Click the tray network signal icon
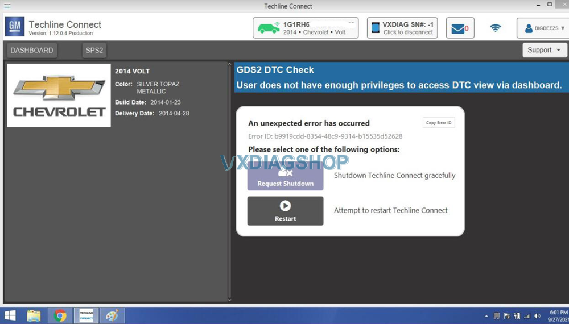 [527, 317]
